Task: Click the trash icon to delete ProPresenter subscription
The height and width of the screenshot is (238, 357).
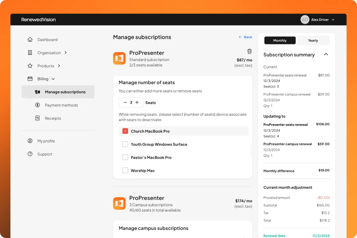Action: [249, 51]
